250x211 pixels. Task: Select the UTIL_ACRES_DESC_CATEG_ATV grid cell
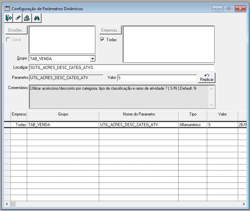coord(139,125)
